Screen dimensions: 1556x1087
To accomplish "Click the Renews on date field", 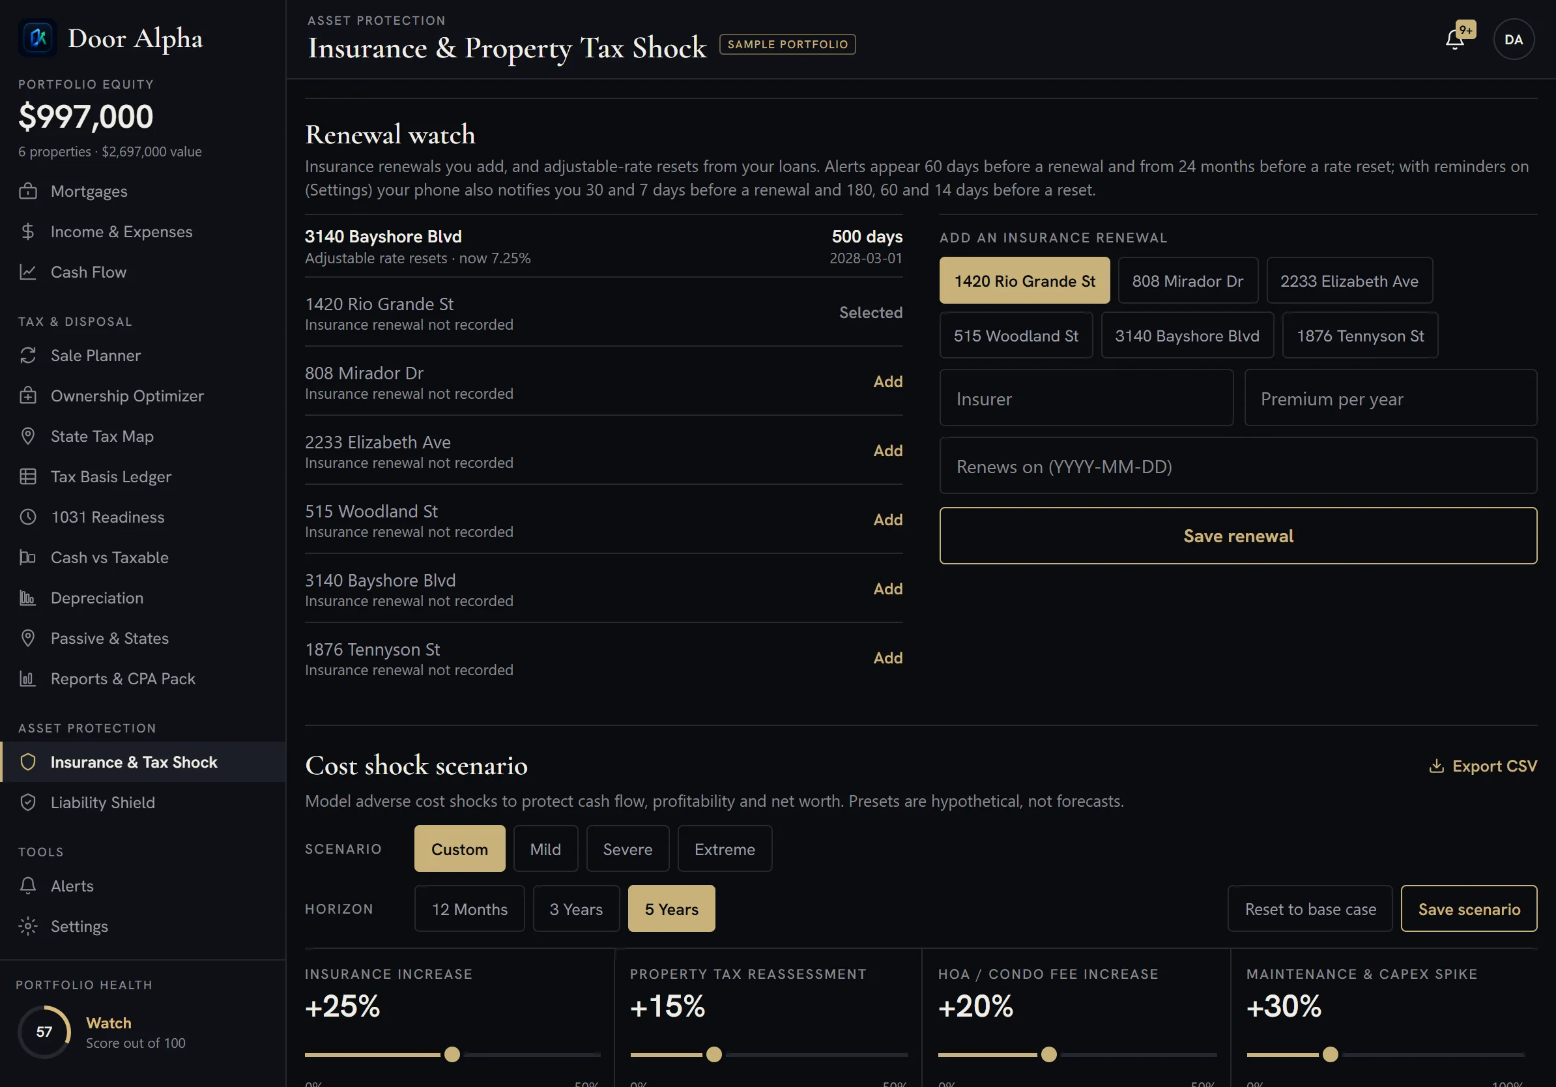I will coord(1238,465).
